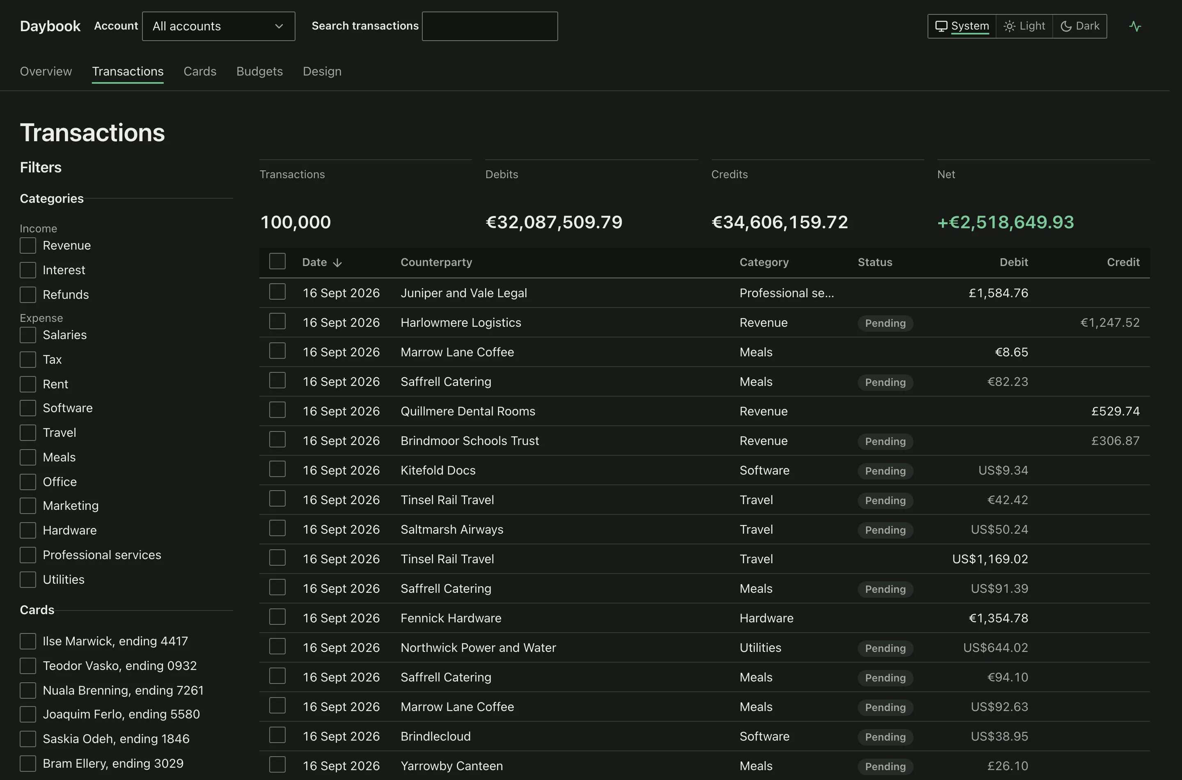The height and width of the screenshot is (780, 1182).
Task: Check Joaquim Ferlo card ending 5580
Action: [x=28, y=714]
